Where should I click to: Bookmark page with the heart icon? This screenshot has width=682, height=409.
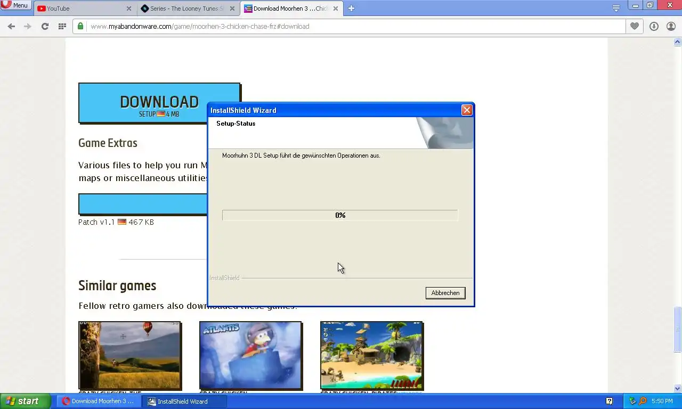(x=634, y=26)
